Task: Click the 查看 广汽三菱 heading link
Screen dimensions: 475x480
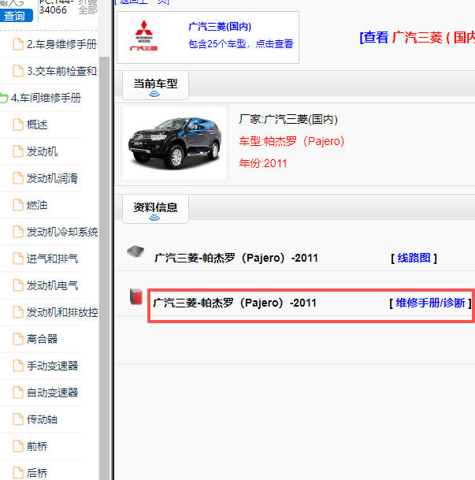Action: pos(417,37)
